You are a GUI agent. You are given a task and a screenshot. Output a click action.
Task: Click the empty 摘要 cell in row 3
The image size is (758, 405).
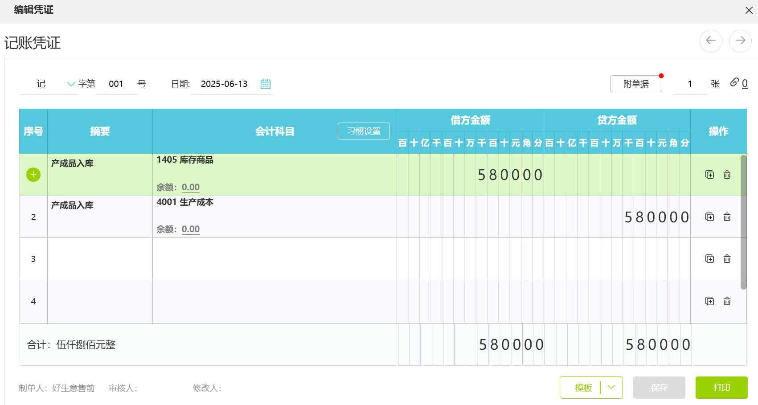tap(99, 258)
